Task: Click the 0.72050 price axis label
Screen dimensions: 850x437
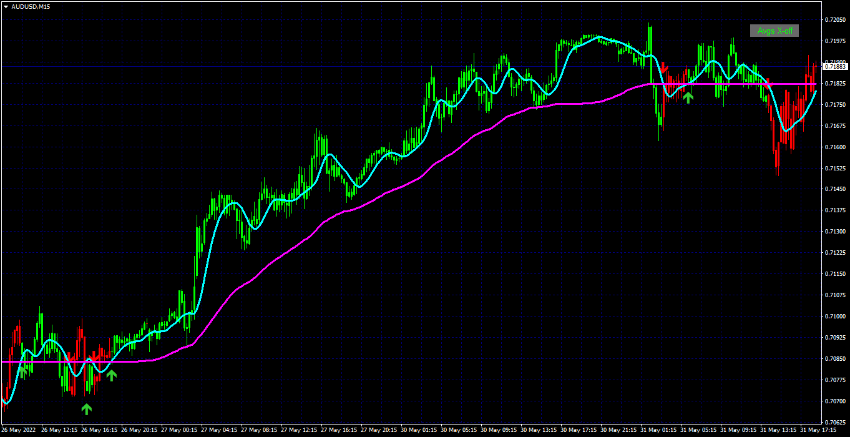Action: tap(835, 20)
